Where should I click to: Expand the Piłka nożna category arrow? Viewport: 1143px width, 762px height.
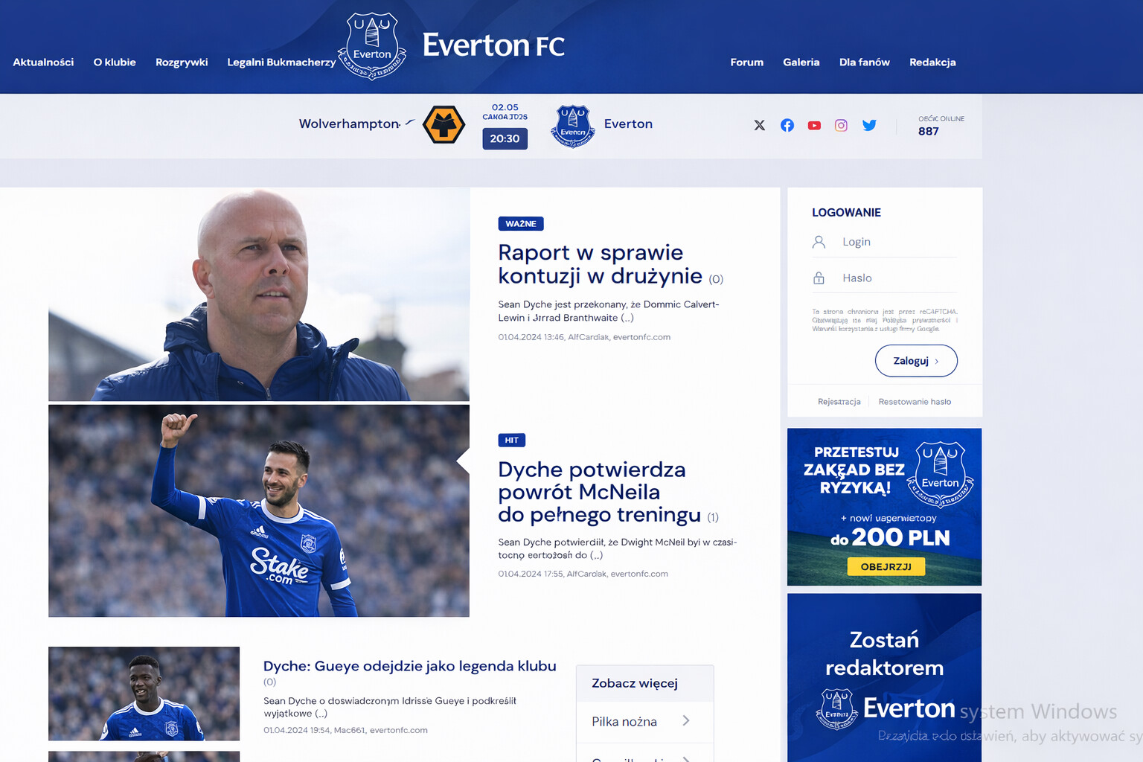point(686,720)
